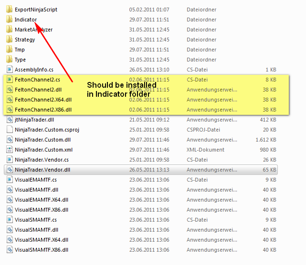Click the VisualEMAMTF.X64.dll file icon
306x265 pixels.
click(x=10, y=200)
